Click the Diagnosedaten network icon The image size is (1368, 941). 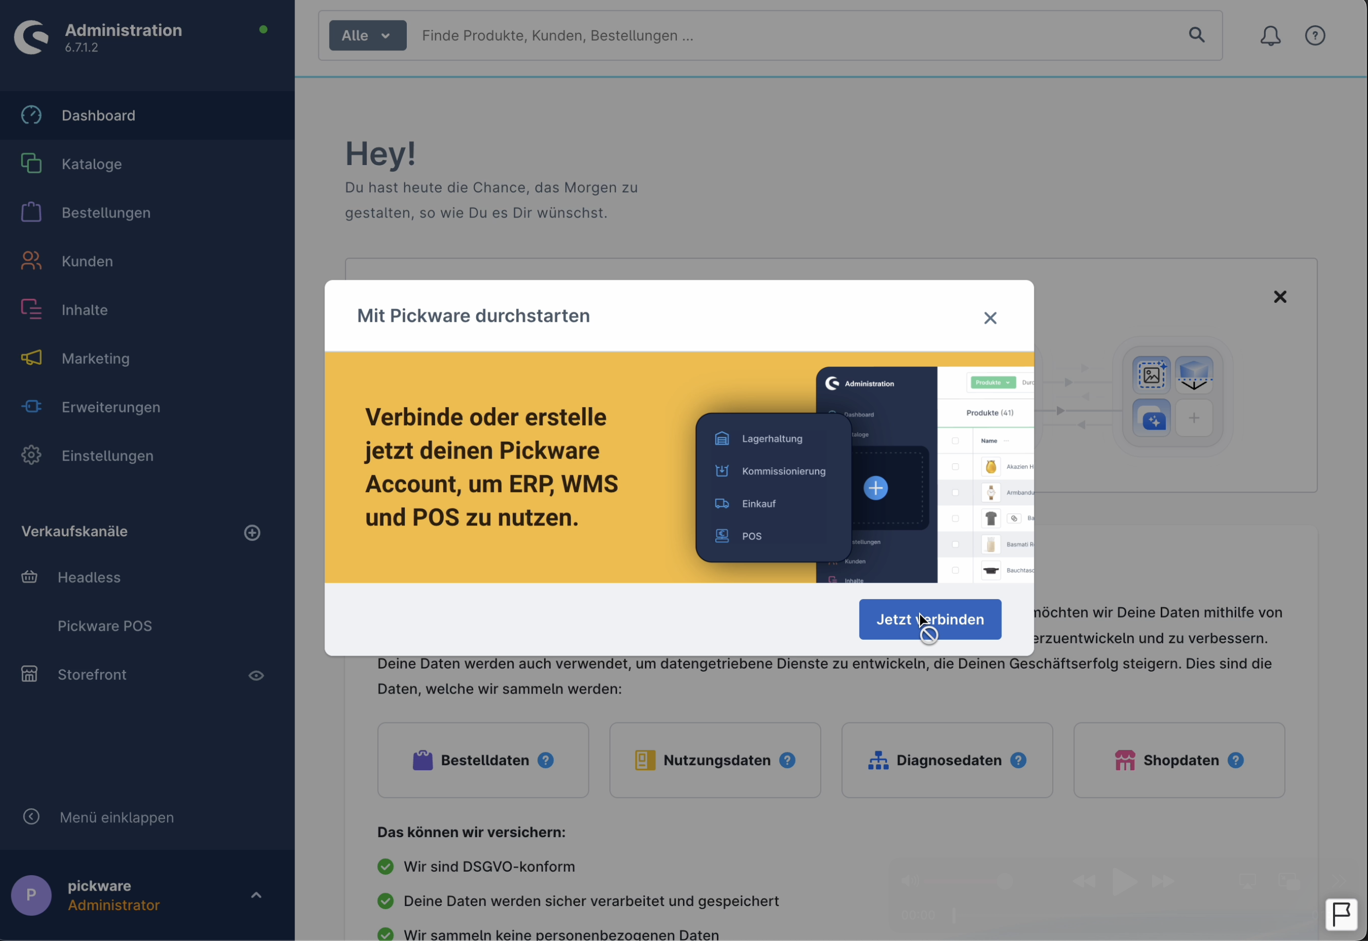point(878,761)
